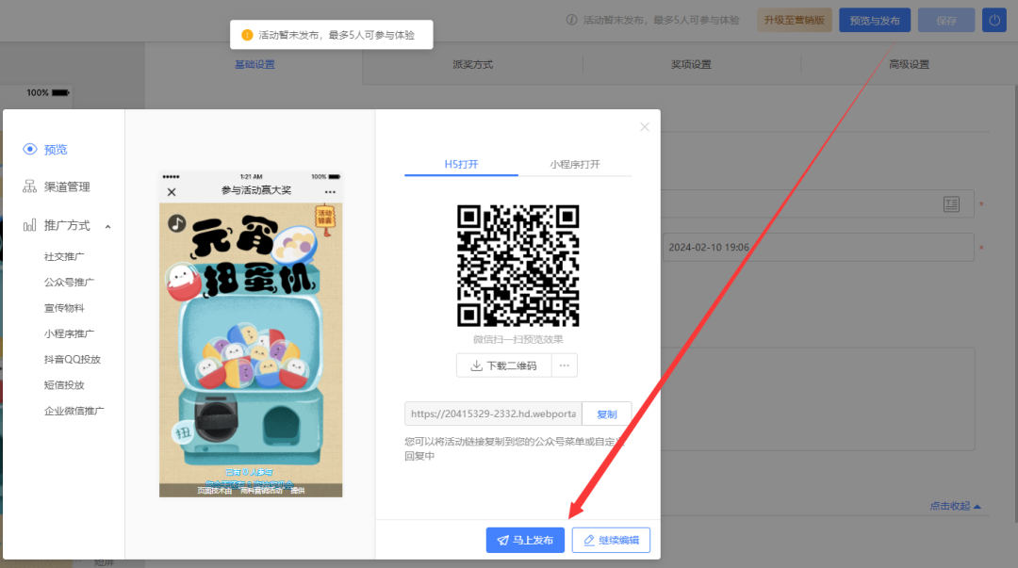This screenshot has width=1018, height=568.
Task: Toggle the music note icon in phone preview
Action: click(x=176, y=223)
